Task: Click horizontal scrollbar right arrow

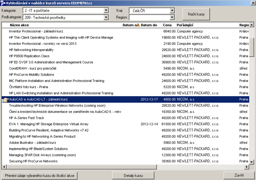Action: [246, 167]
